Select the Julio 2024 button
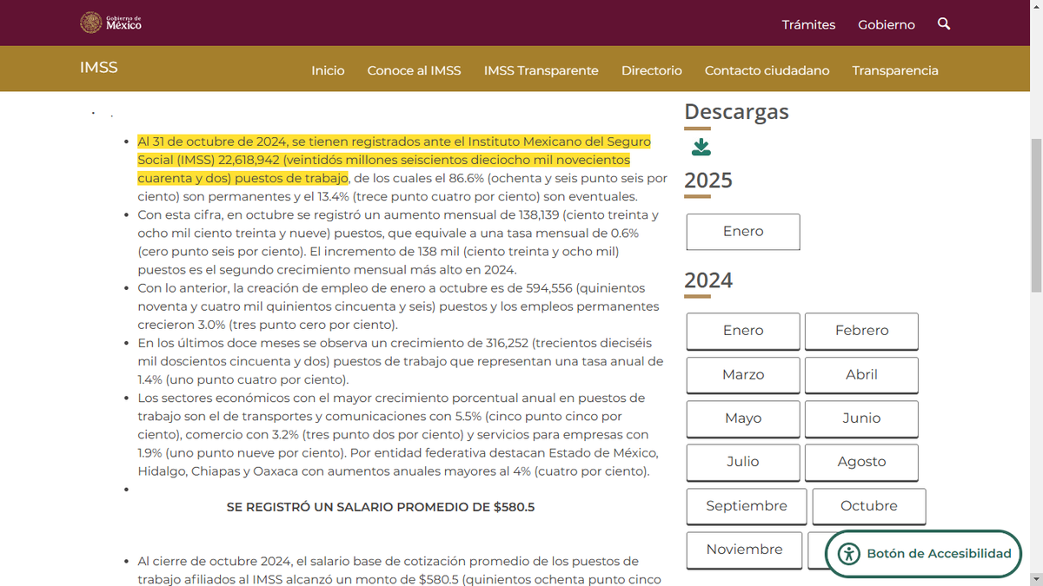 (x=743, y=462)
